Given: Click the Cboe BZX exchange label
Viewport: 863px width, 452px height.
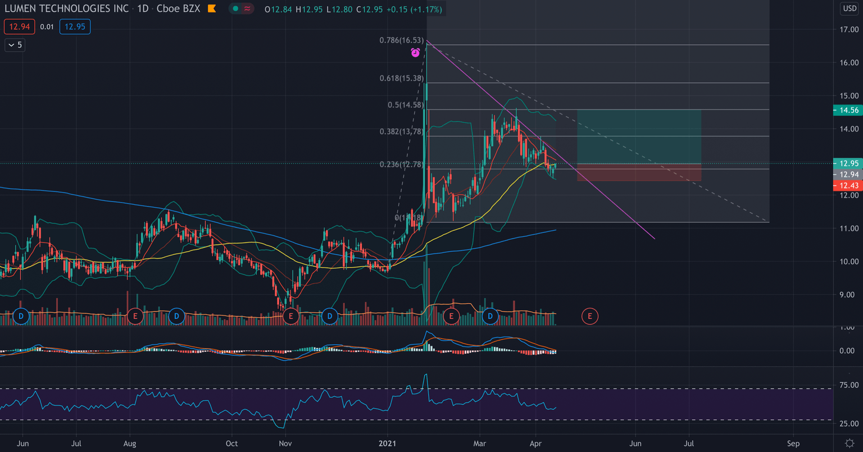Looking at the screenshot, I should pos(179,9).
